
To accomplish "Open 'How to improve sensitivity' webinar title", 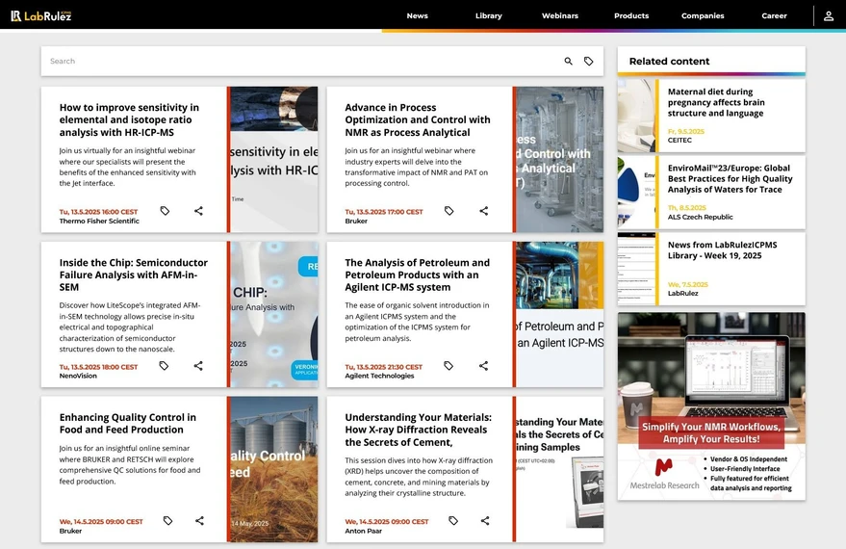I will pyautogui.click(x=130, y=119).
